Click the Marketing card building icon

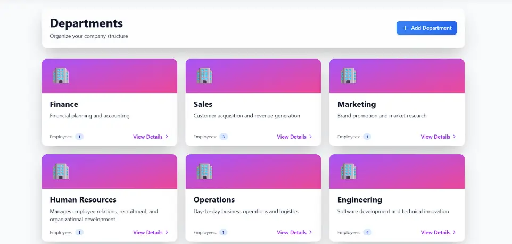click(348, 75)
